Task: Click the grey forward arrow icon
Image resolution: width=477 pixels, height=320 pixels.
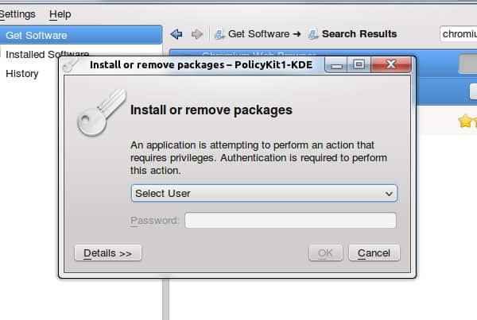Action: tap(197, 34)
